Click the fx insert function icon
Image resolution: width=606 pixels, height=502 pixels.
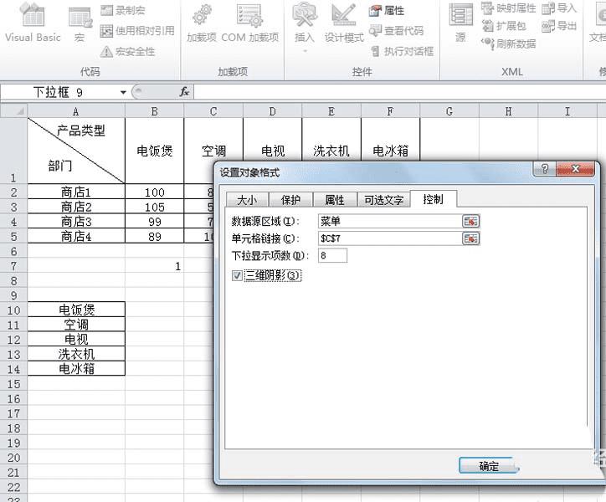(184, 92)
